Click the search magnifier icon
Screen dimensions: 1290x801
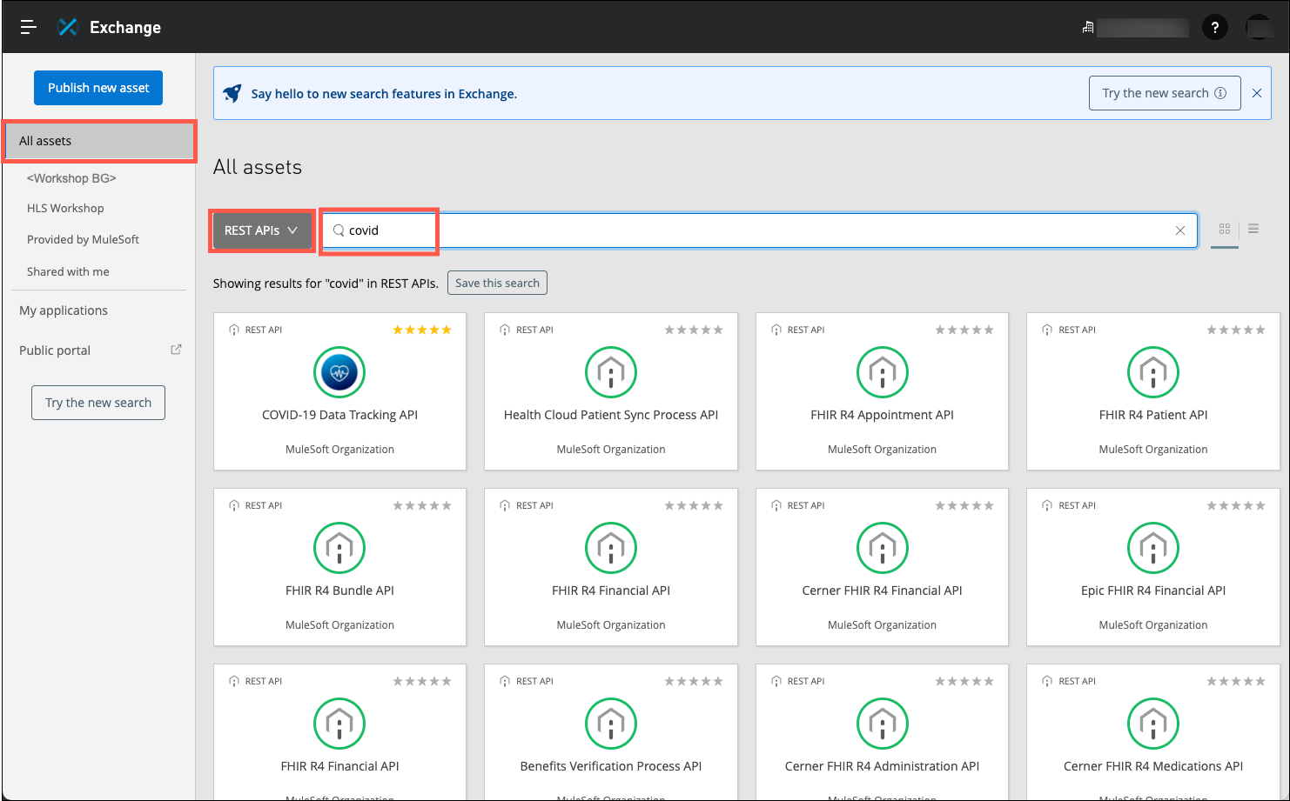click(x=339, y=230)
